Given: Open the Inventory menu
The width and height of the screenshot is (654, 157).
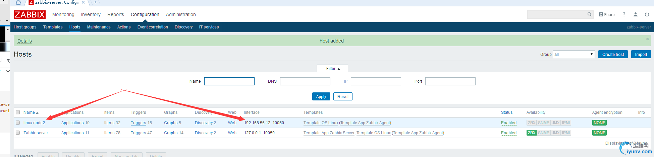Looking at the screenshot, I should pos(91,14).
